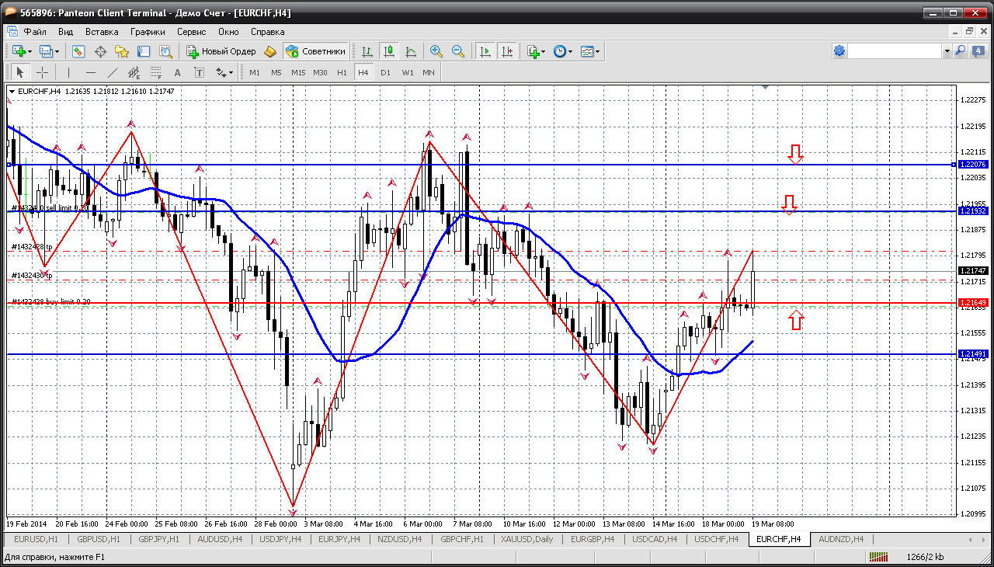Select the vertical line drawing tool

click(x=68, y=72)
